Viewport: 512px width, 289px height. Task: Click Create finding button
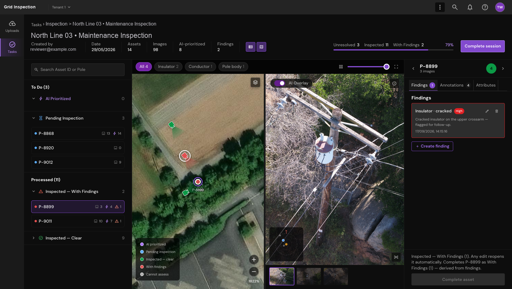432,146
